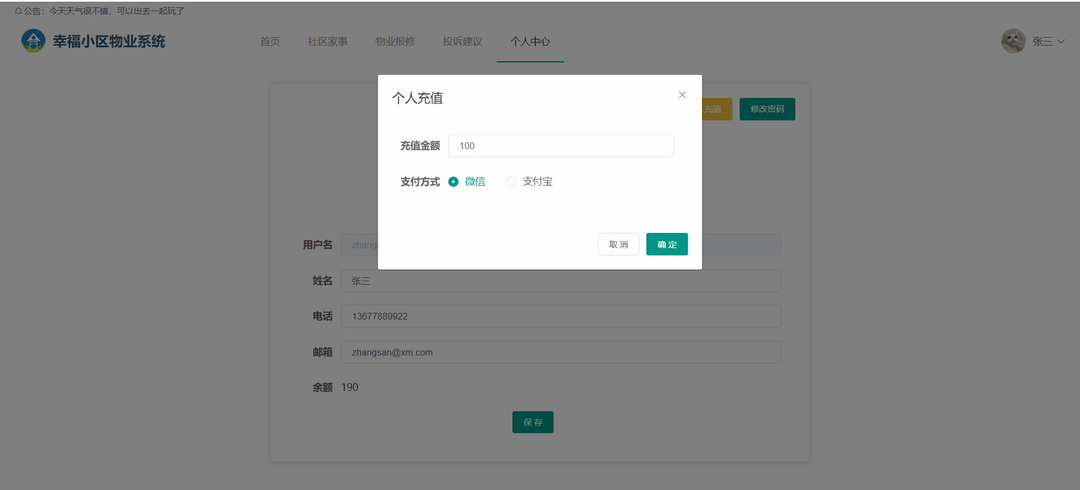1080x490 pixels.
Task: Confirm recharge with 确定 button
Action: click(x=667, y=244)
